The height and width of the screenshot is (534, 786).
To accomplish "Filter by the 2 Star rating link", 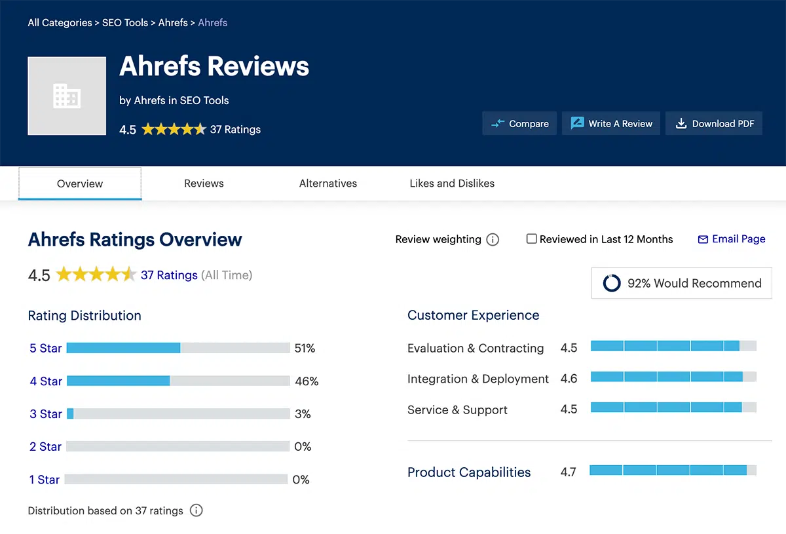I will coord(45,447).
